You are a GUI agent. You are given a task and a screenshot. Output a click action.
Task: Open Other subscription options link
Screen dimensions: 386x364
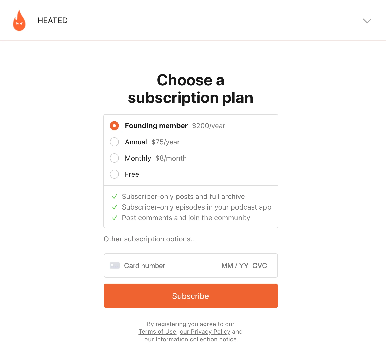tap(150, 239)
